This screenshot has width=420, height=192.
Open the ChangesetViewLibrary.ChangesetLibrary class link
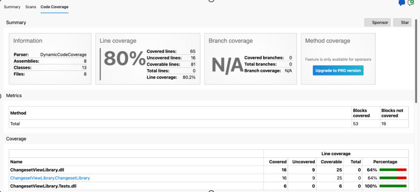(x=50, y=178)
